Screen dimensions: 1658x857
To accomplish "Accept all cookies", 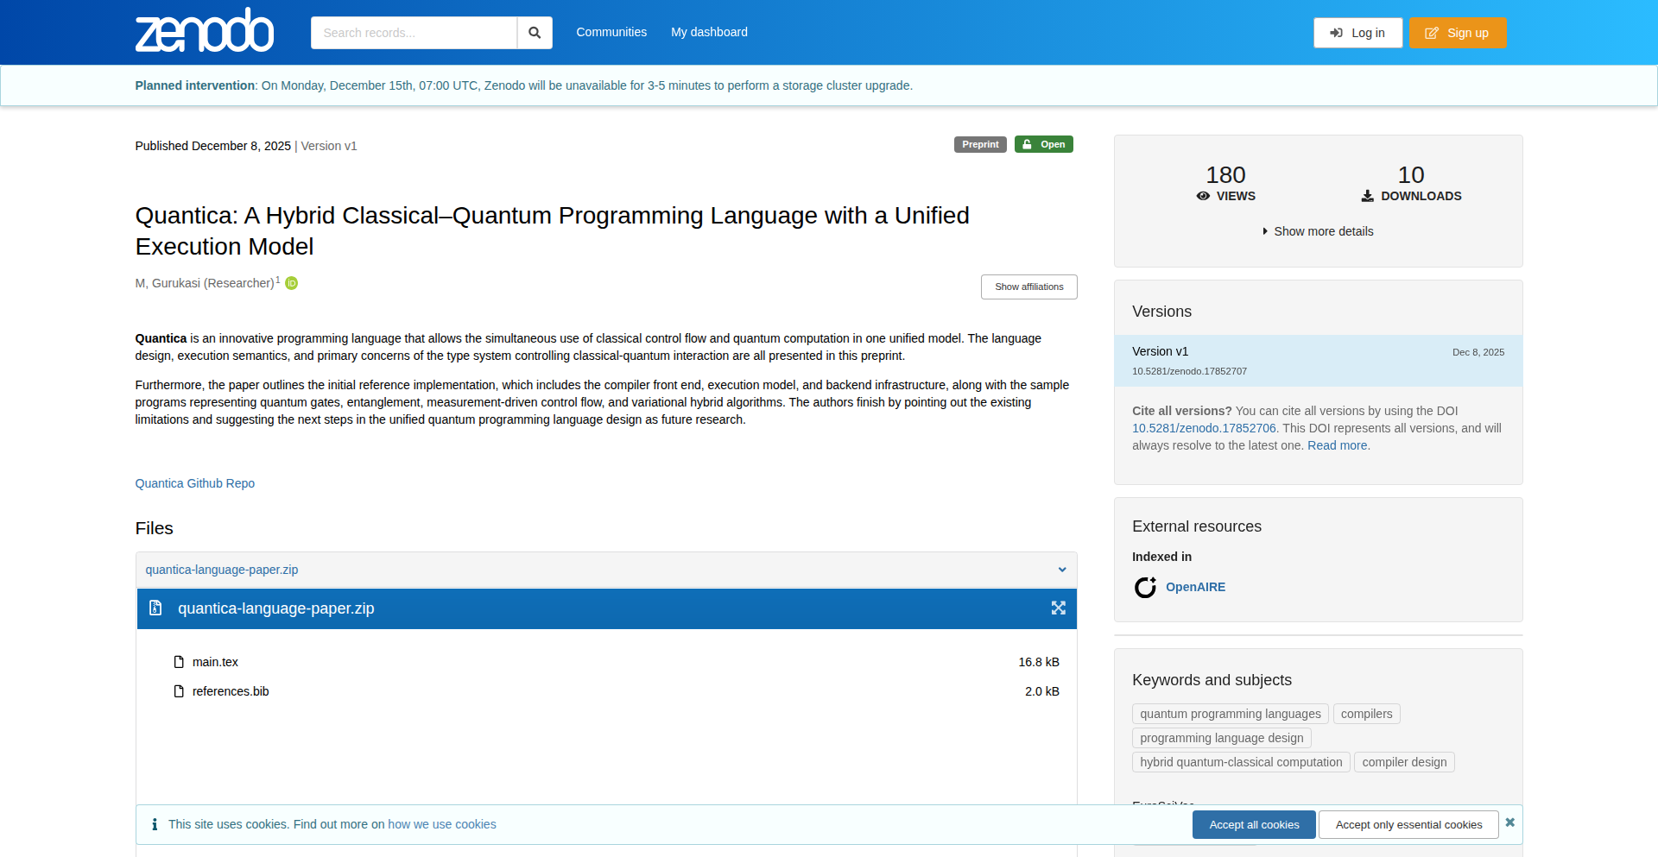I will [1254, 825].
